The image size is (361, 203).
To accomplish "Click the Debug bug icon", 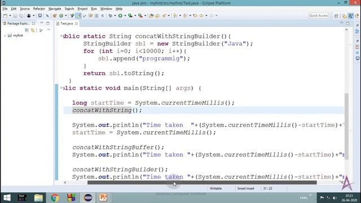I will pyautogui.click(x=111, y=16).
